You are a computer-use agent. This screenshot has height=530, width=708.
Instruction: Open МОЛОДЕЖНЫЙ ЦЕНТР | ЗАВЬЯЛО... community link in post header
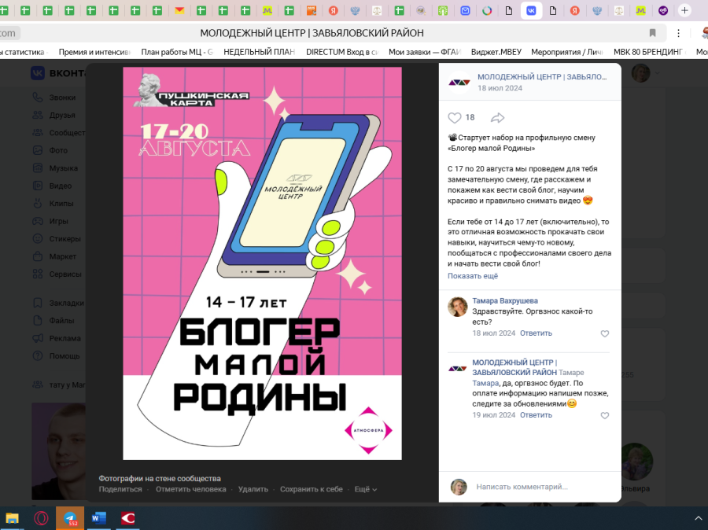(542, 77)
